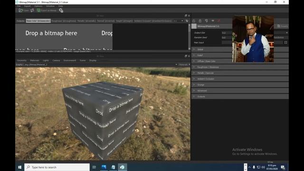Expand the Global section
The width and height of the screenshot is (304, 171).
240,49
